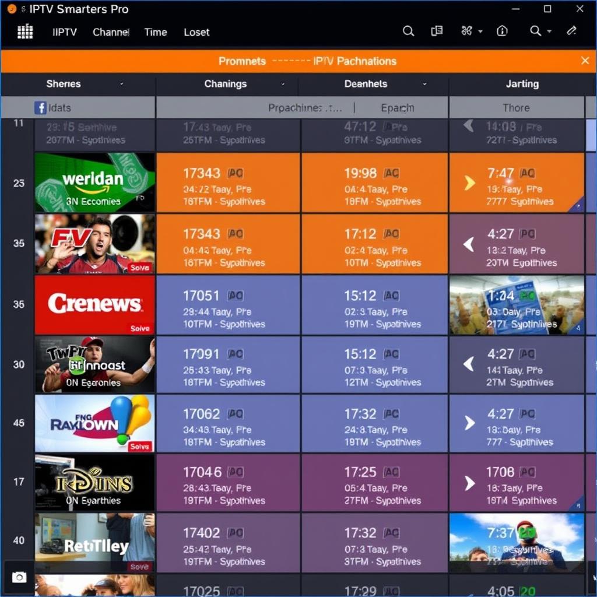Click Solve badge on Crenews thumbnail

tap(140, 329)
